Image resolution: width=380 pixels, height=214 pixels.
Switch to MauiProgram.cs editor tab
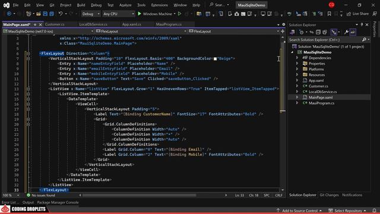(169, 24)
